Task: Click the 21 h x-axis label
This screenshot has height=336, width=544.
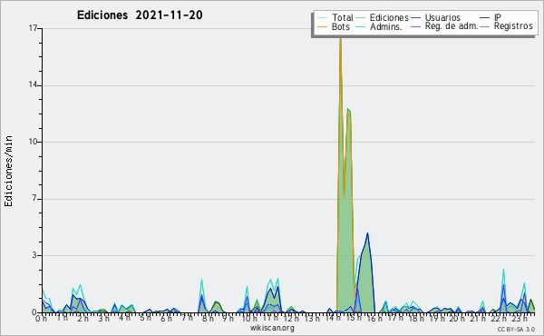Action: 479,318
